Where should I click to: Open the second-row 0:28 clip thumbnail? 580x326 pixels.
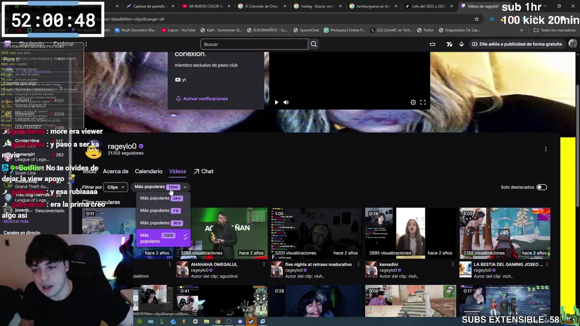coord(316,301)
